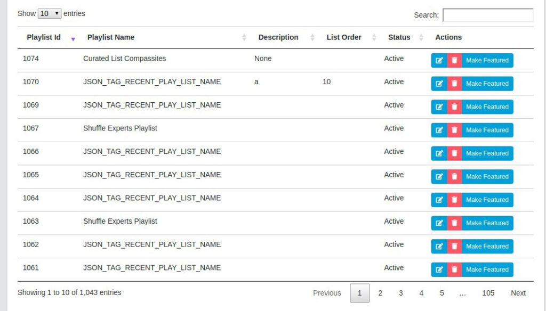546x311 pixels.
Task: Delete playlist 1065 entry
Action: (454, 176)
